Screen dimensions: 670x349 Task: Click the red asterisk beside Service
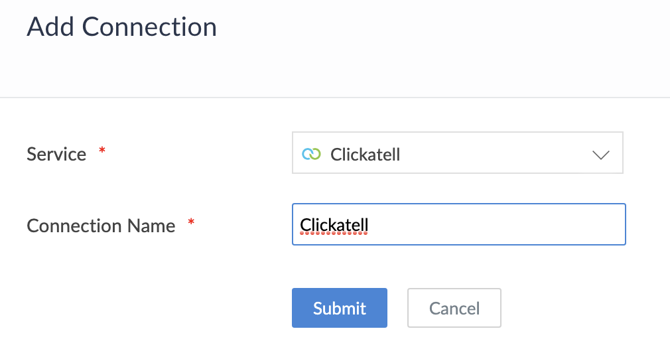click(101, 150)
